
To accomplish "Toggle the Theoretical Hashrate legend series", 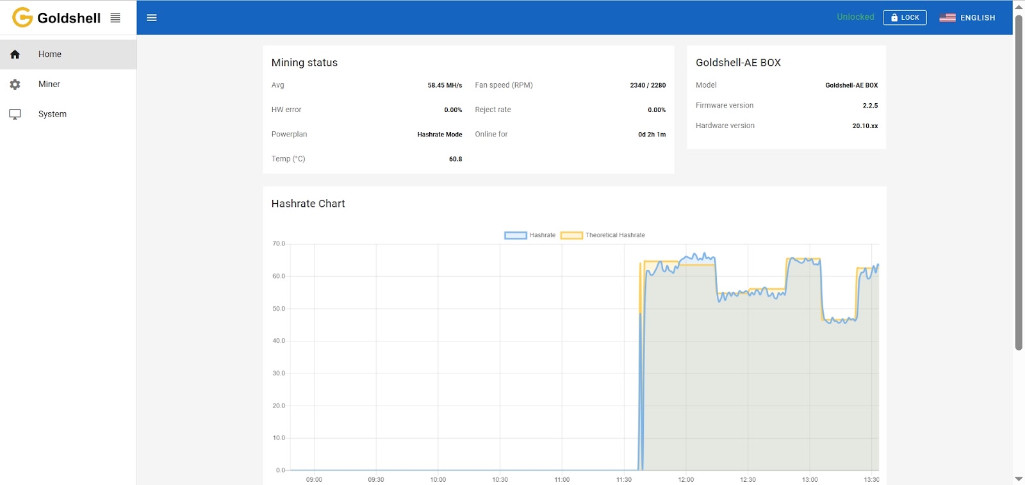I will (x=603, y=235).
